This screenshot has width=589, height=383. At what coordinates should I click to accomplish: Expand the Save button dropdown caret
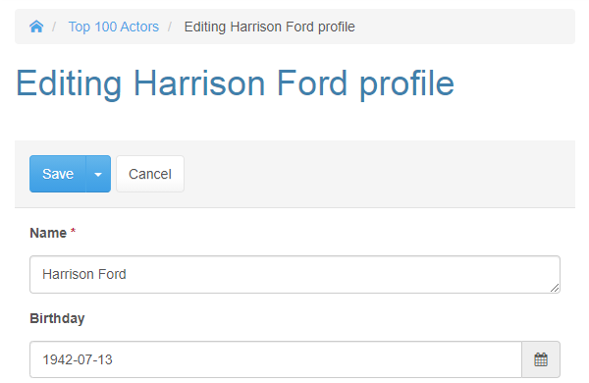coord(98,174)
